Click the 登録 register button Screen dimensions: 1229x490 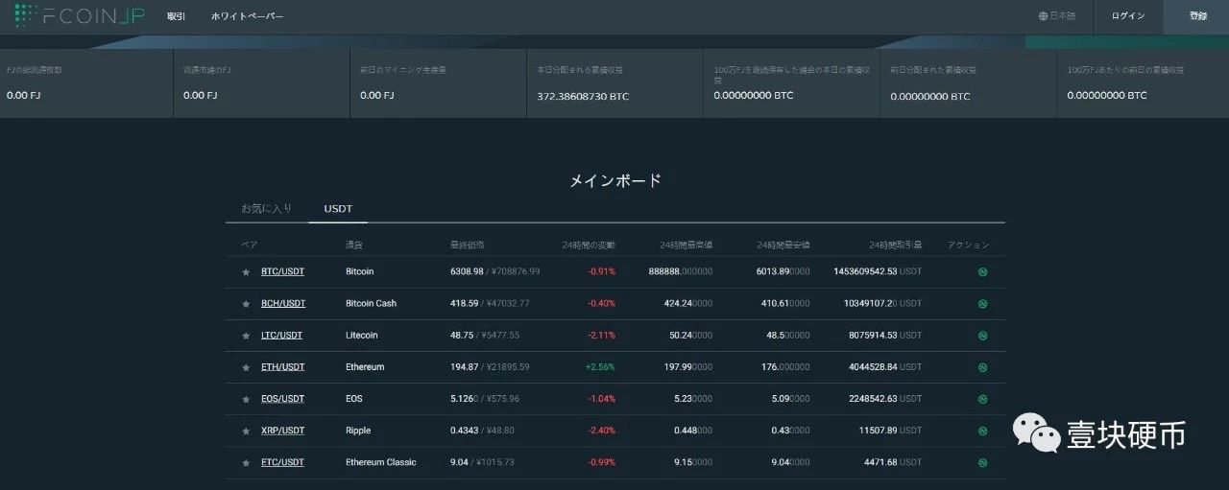coord(1197,16)
